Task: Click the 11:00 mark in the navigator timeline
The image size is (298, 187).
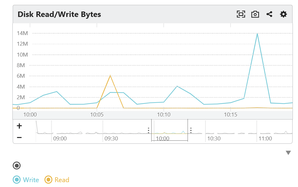Action: (x=265, y=138)
